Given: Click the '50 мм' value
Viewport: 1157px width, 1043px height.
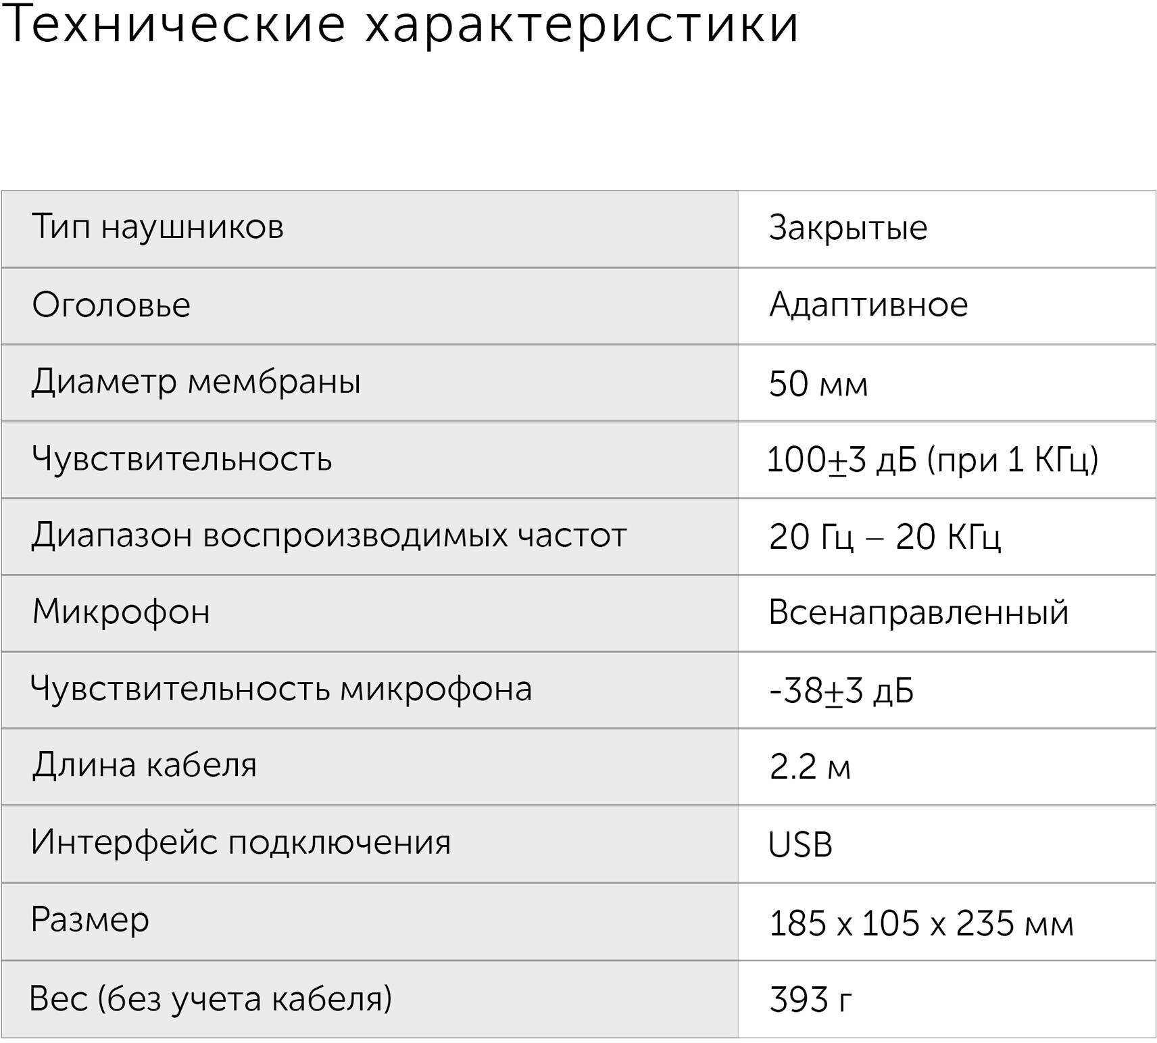Looking at the screenshot, I should pyautogui.click(x=818, y=384).
